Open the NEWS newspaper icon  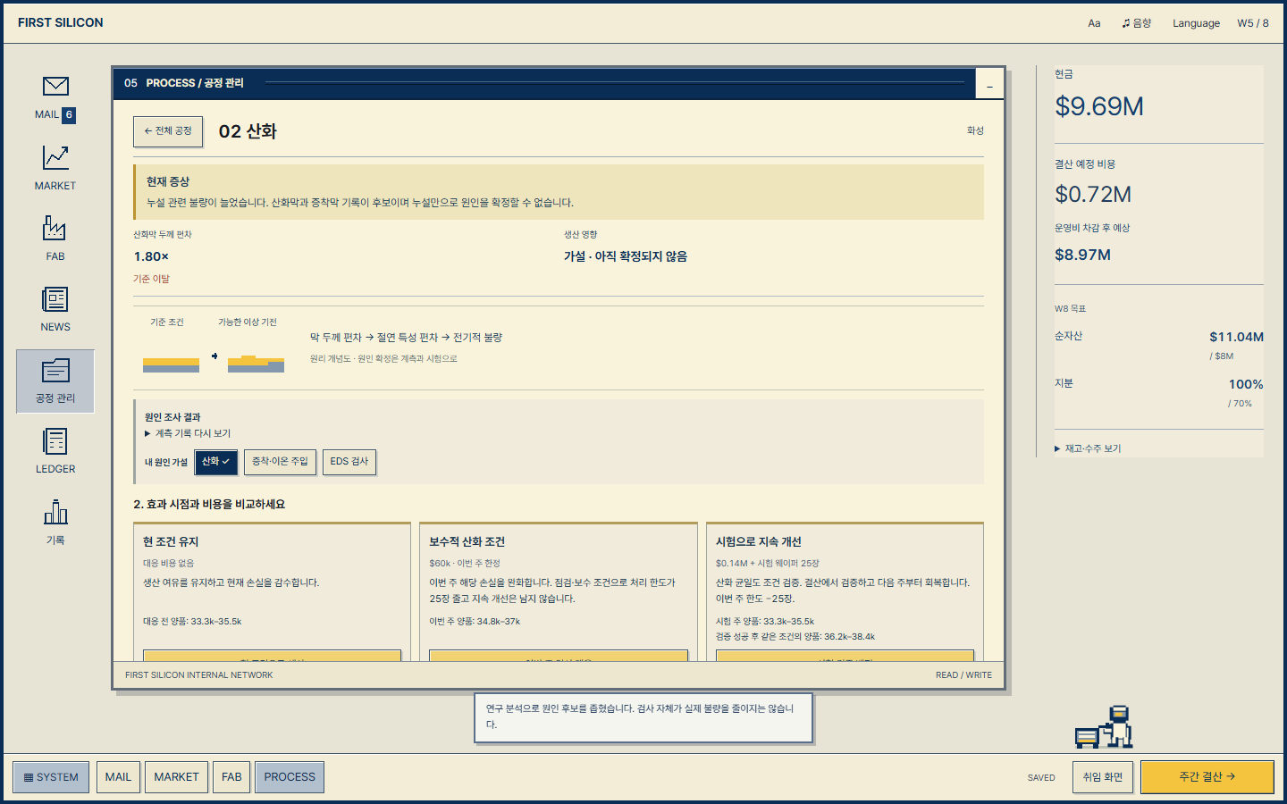click(55, 310)
